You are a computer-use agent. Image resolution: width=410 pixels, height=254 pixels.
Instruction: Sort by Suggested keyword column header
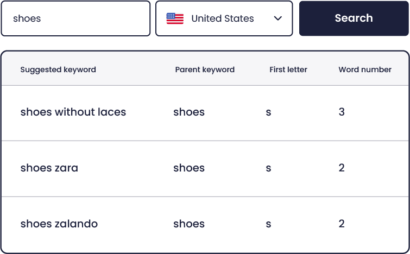[x=58, y=69]
